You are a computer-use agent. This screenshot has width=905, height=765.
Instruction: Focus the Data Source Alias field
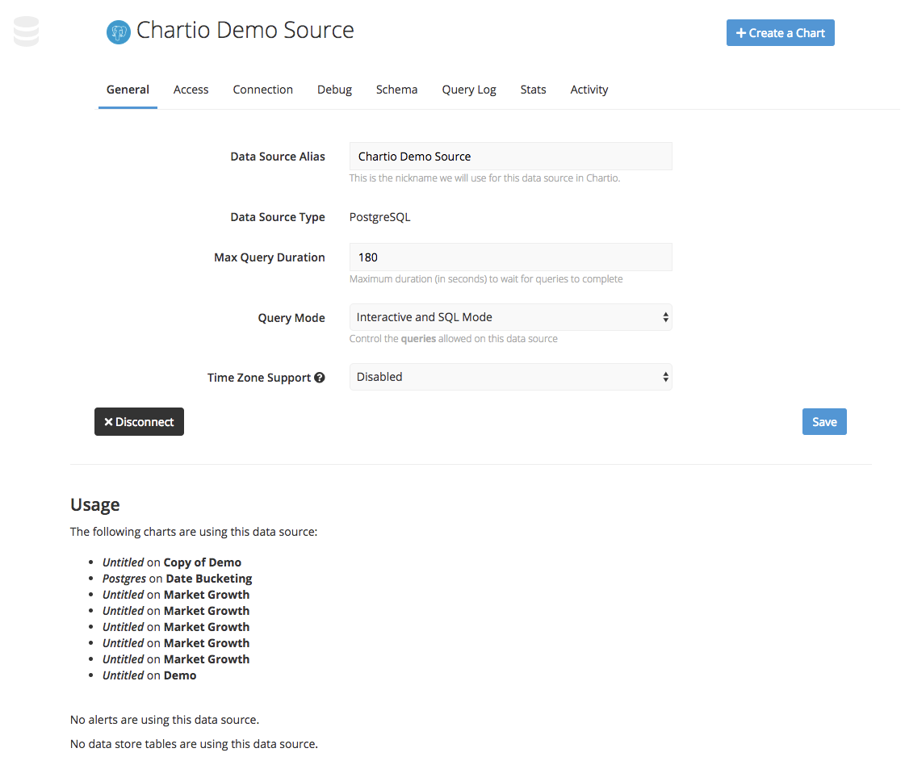point(511,157)
